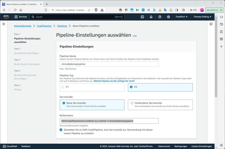Expand the Frankfurt region dropdown

click(182, 17)
